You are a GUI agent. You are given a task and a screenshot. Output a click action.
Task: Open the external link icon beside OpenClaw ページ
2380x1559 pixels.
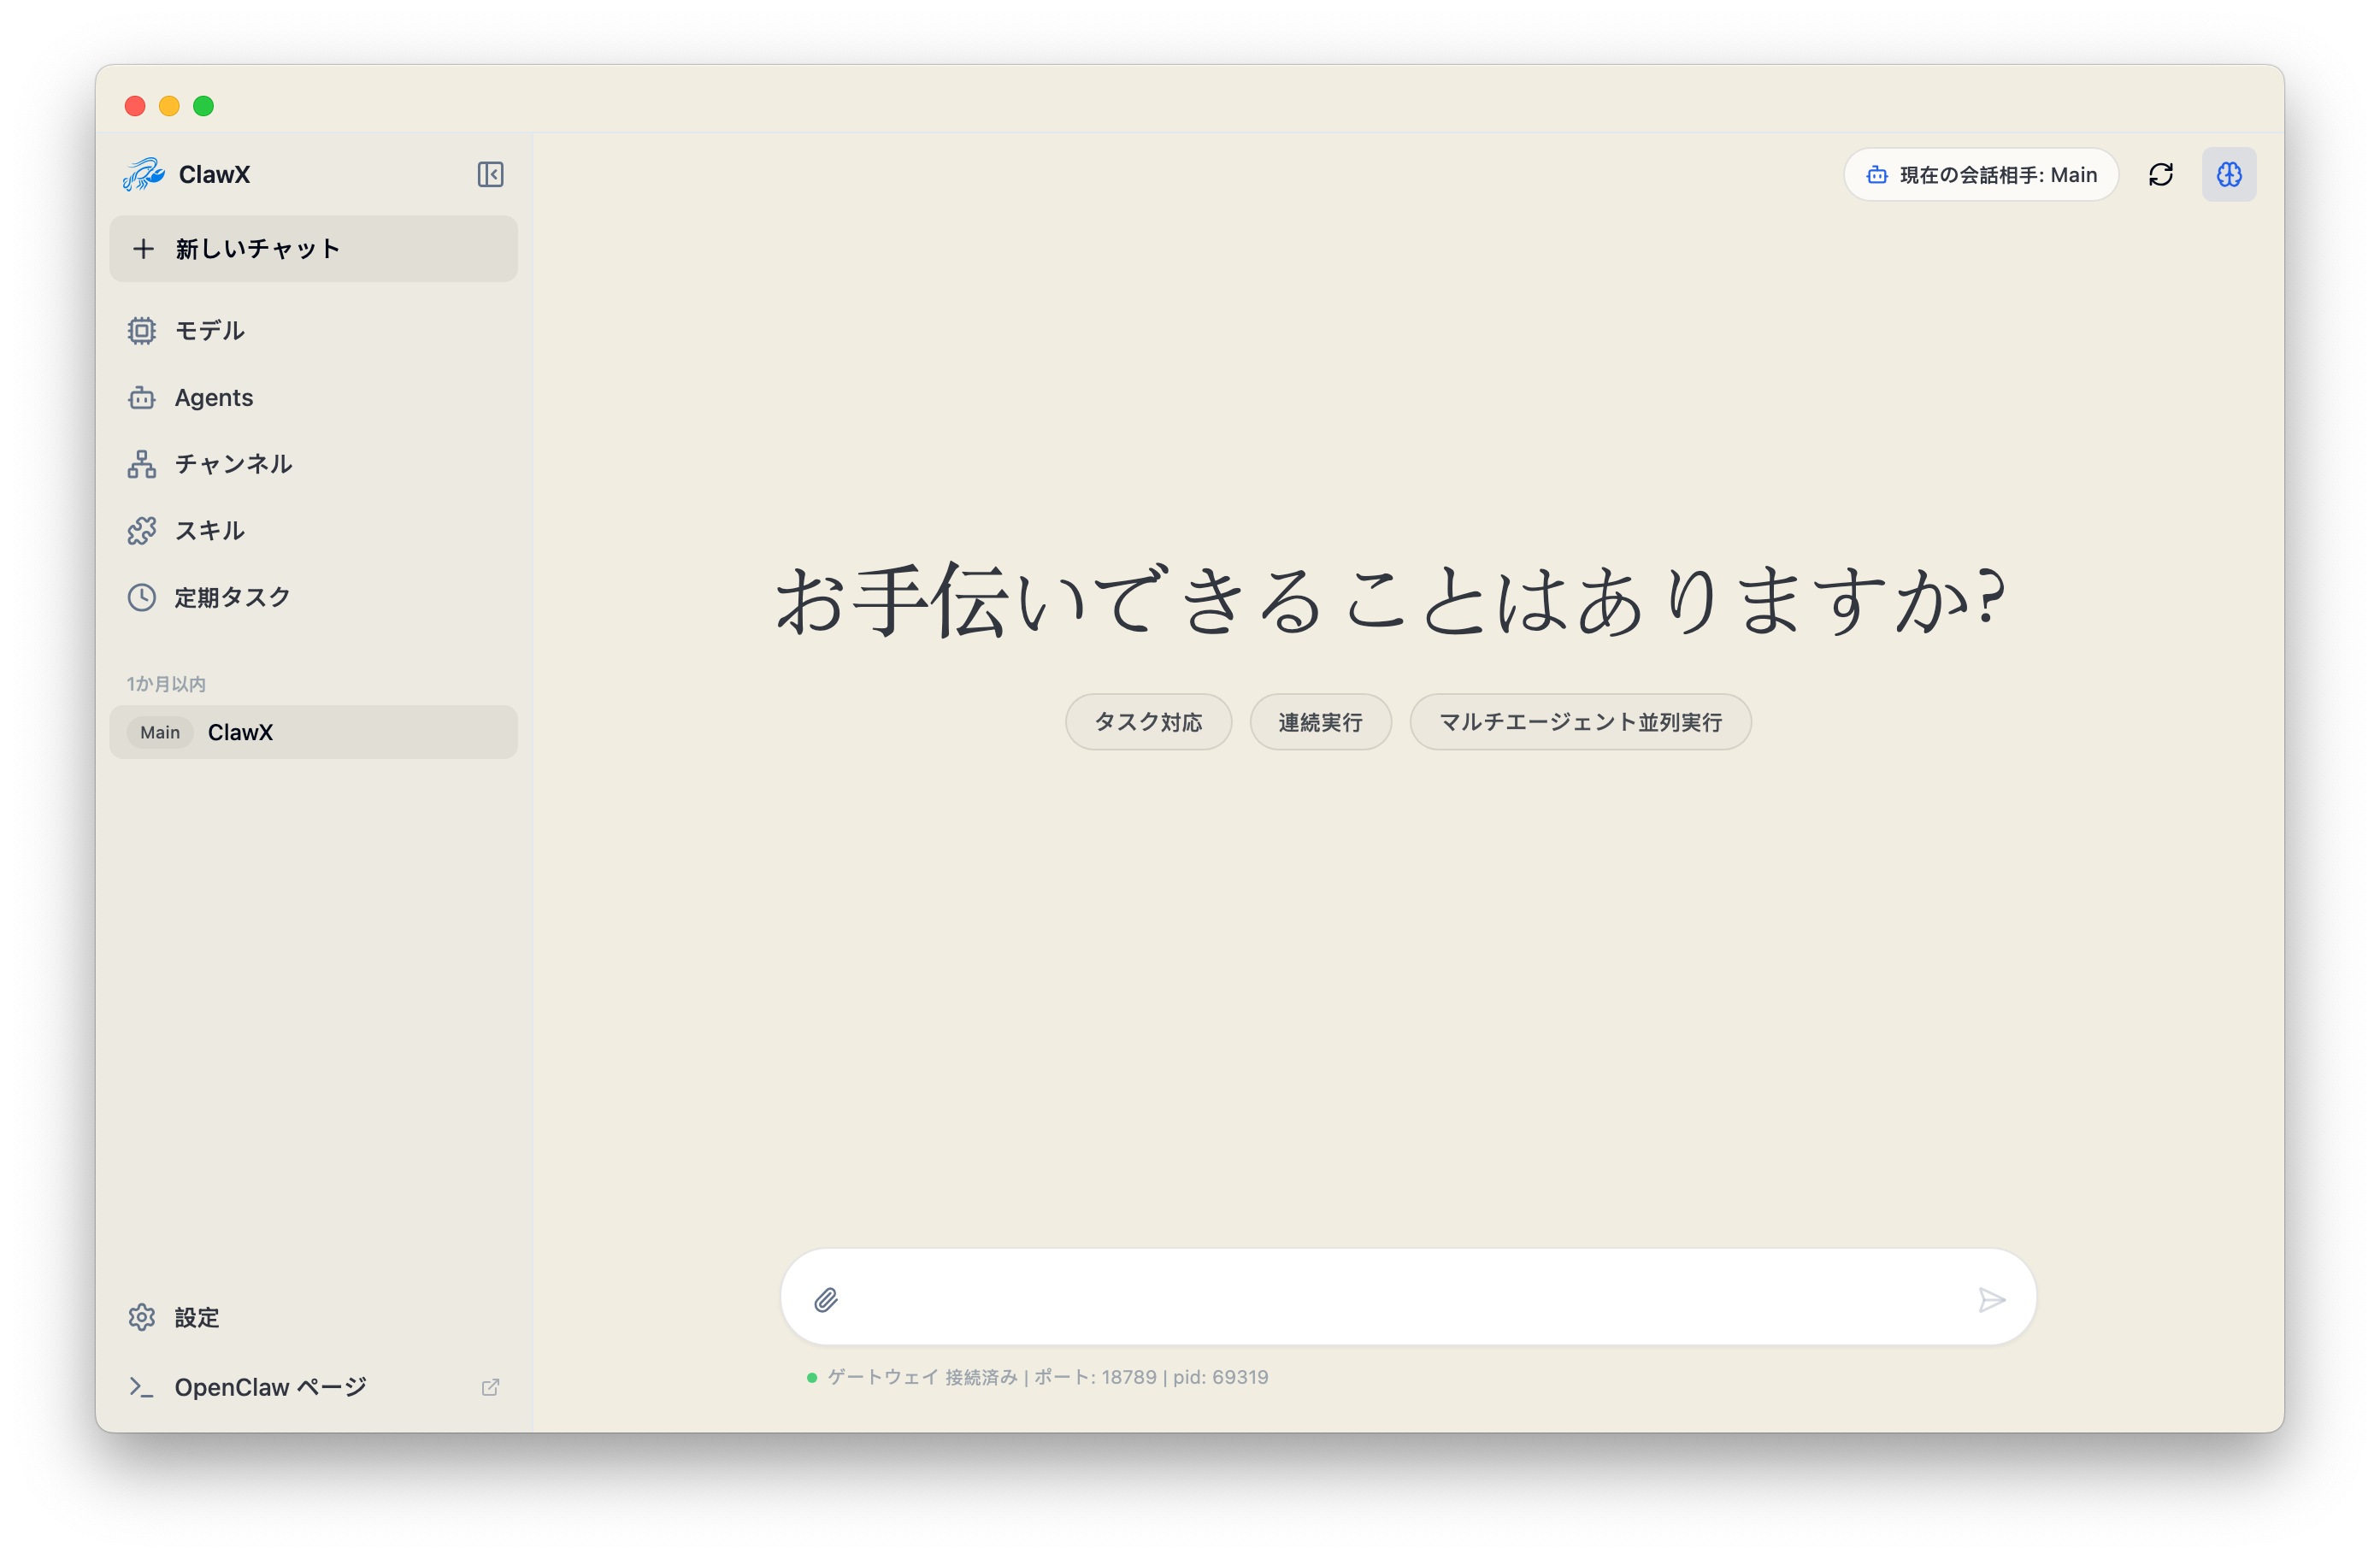pos(490,1387)
